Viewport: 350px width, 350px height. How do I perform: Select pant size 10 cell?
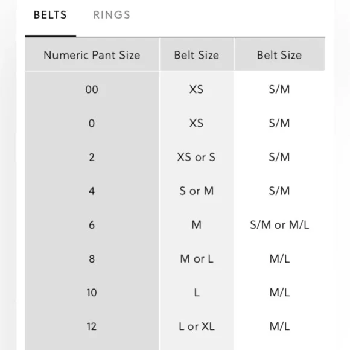[x=92, y=293]
